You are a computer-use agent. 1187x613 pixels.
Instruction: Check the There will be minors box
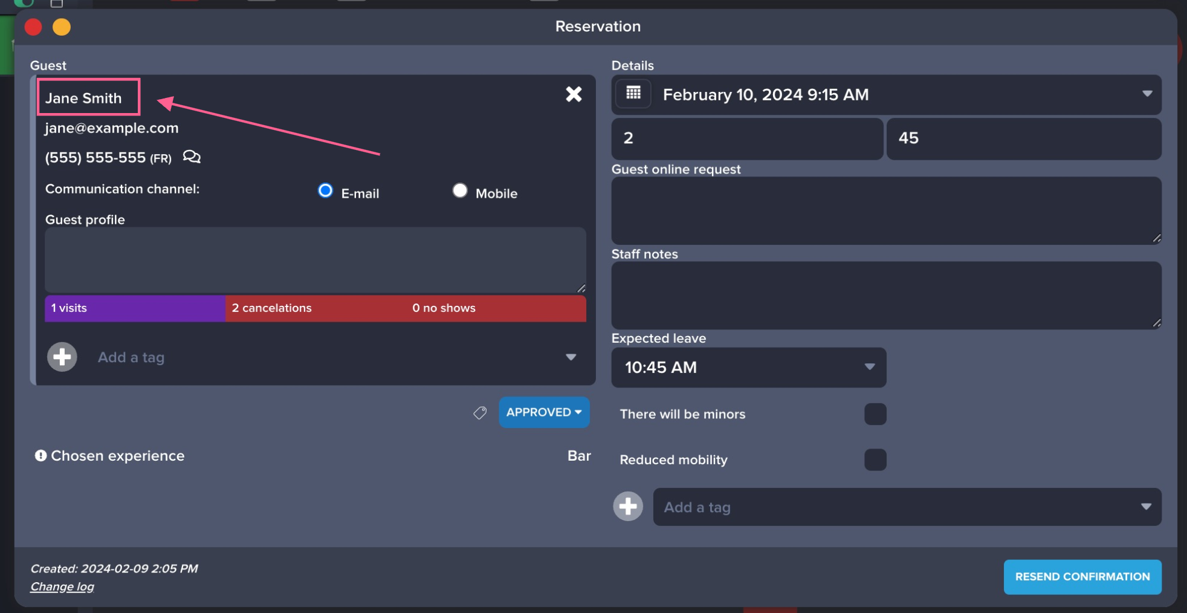click(875, 414)
